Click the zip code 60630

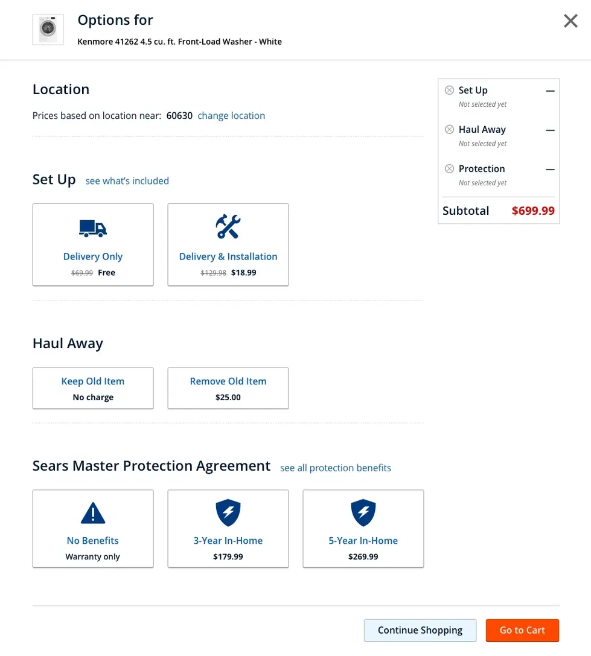pyautogui.click(x=179, y=115)
